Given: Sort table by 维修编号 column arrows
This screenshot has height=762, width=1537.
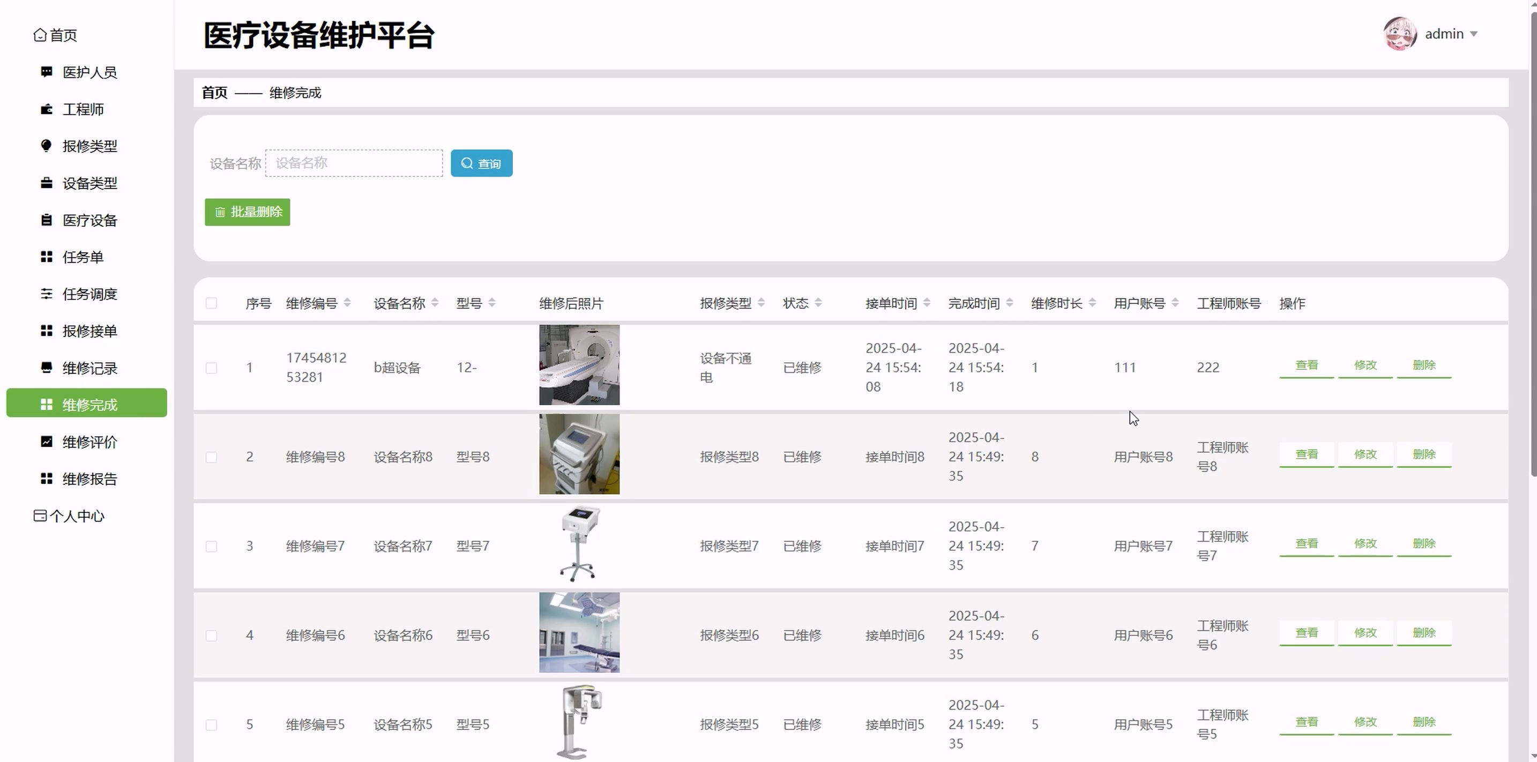Looking at the screenshot, I should tap(347, 303).
